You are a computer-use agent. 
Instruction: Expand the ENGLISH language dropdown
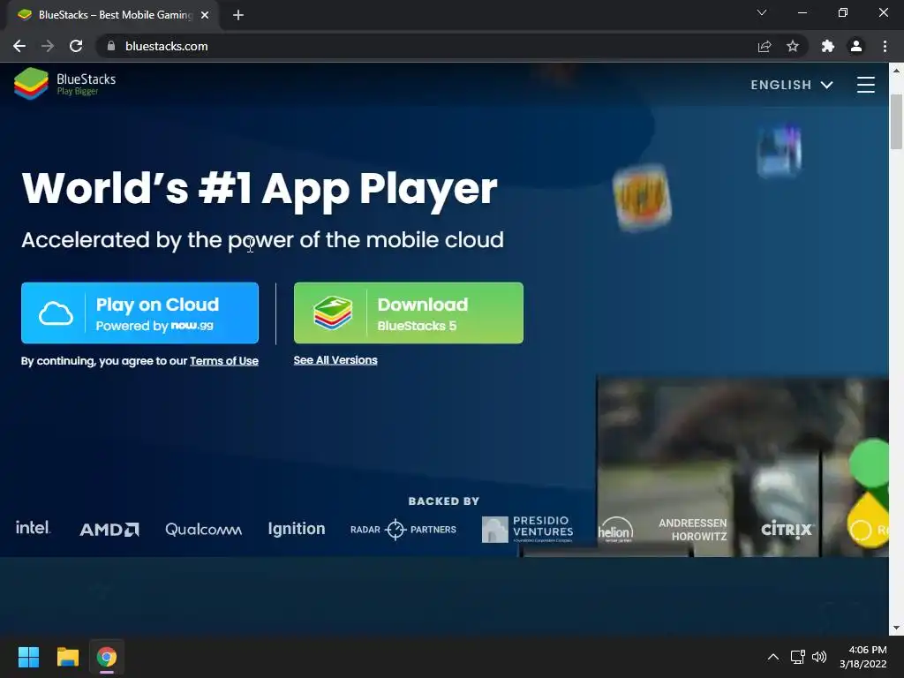click(792, 85)
